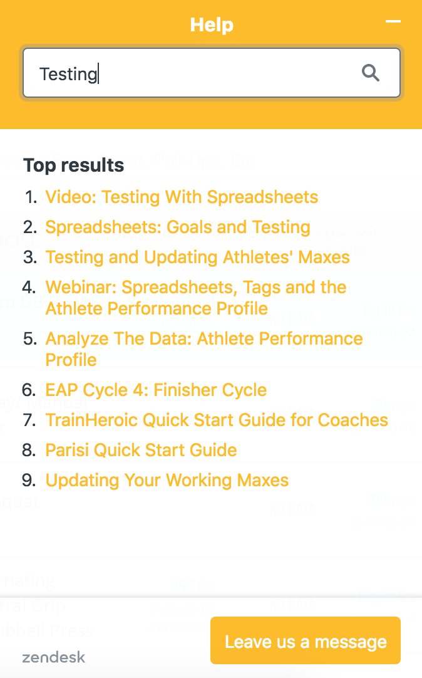The image size is (422, 678).
Task: Open 'TrainHeroic Quick Start Guide for Coaches'
Action: pos(217,420)
